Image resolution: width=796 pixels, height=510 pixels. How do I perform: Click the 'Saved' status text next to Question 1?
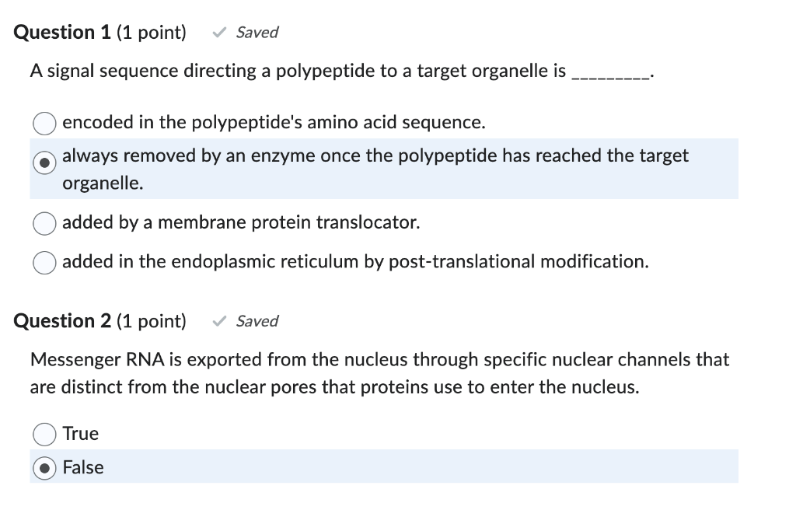(x=257, y=32)
